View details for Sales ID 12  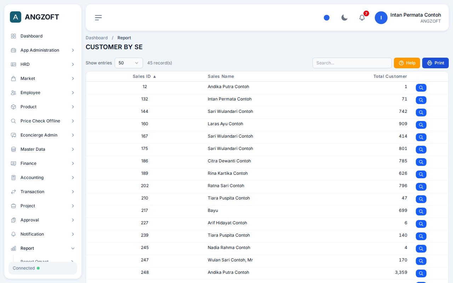coord(421,88)
